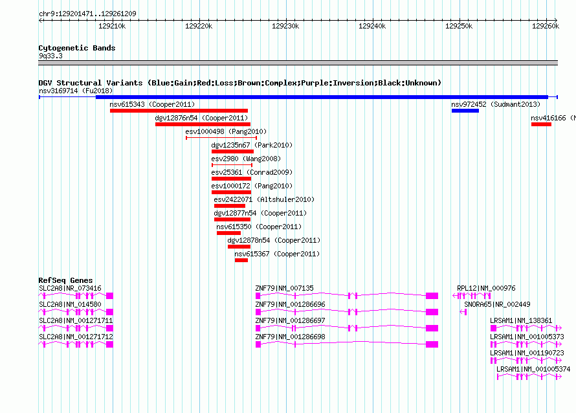
Task: Select the red bar under nsv615343
Action: [179, 111]
